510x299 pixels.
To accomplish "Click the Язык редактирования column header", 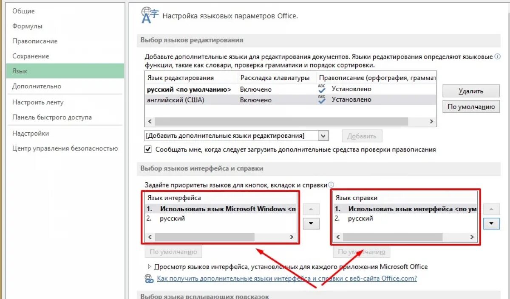I will (191, 78).
